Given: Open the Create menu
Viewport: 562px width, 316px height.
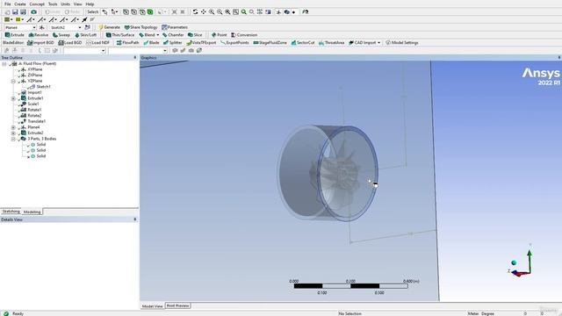Looking at the screenshot, I should tap(20, 4).
